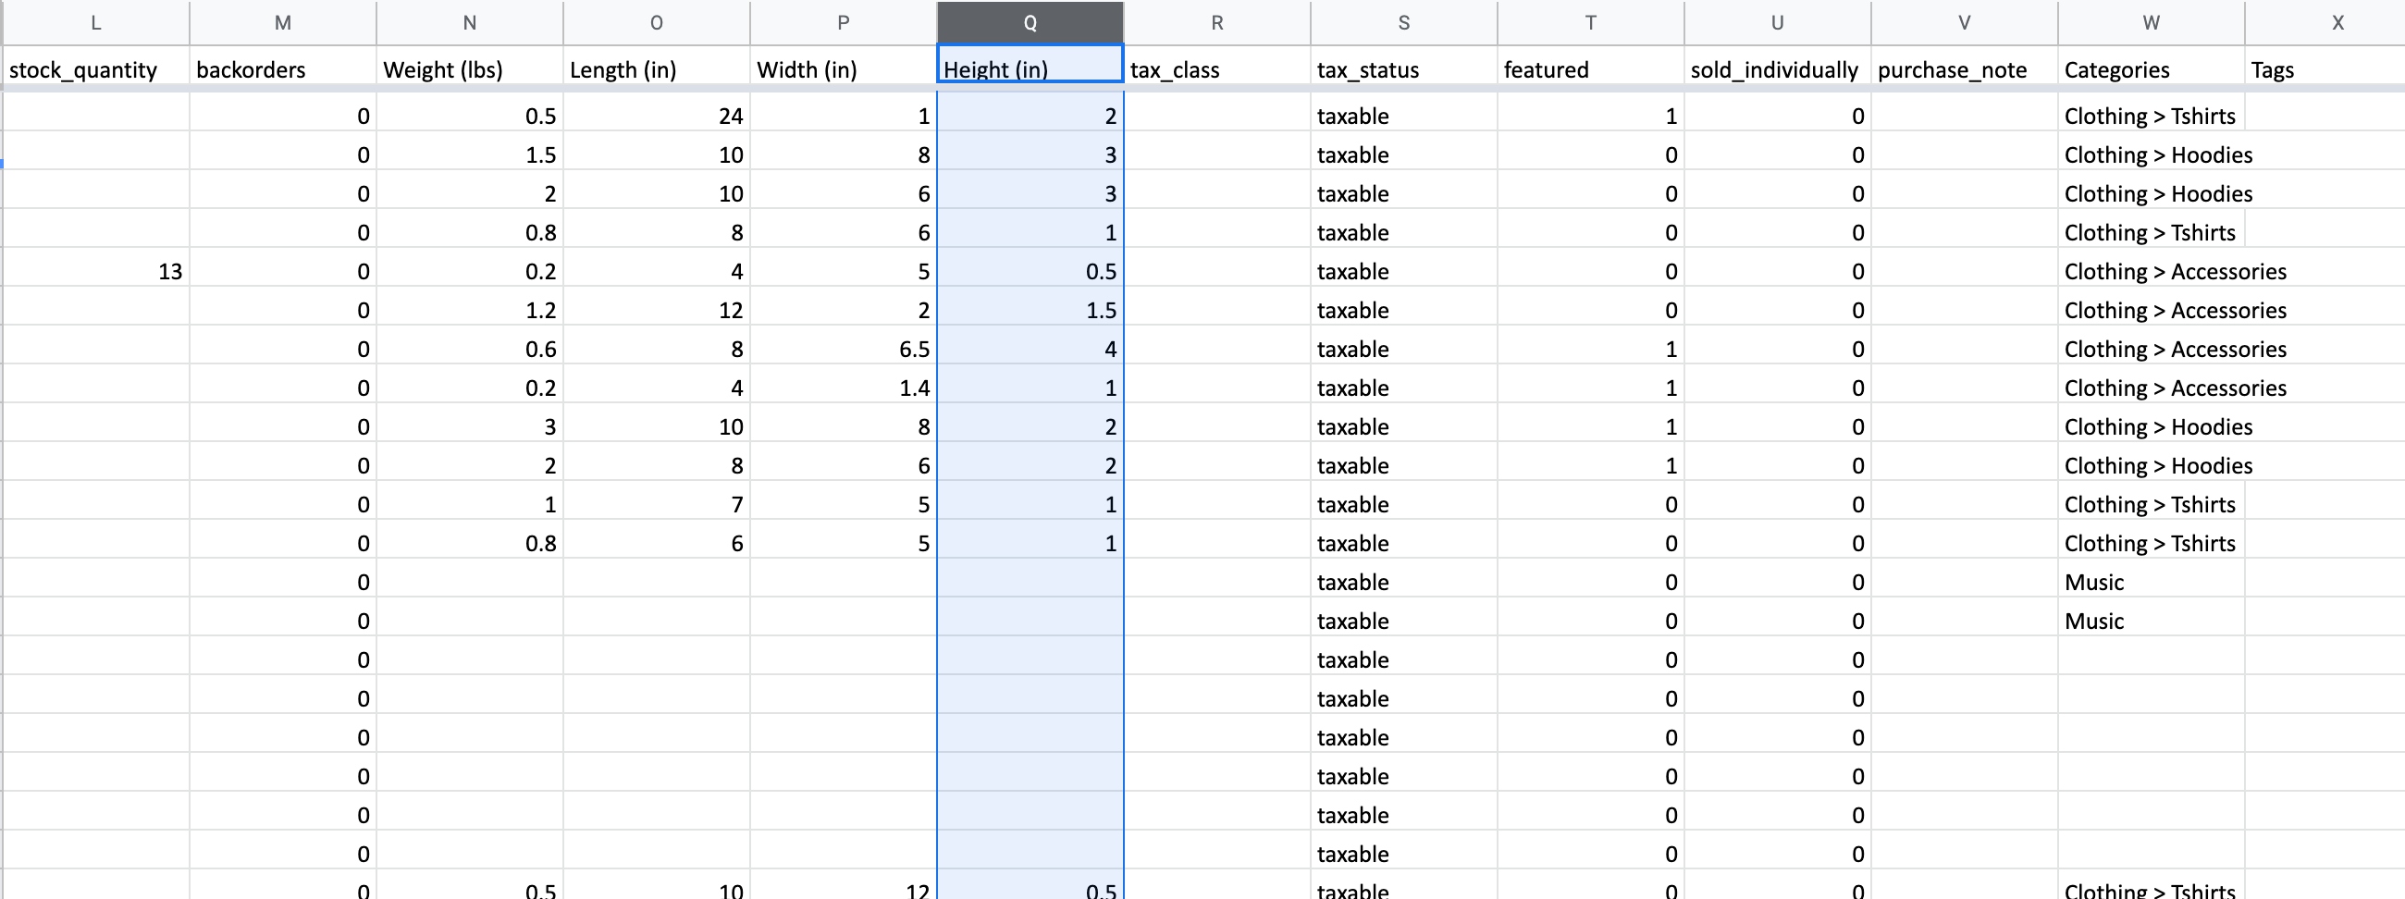
Task: Select the "tax_class" header cell
Action: 1216,70
